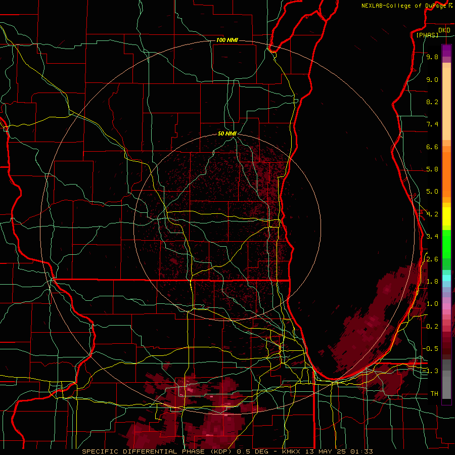
Task: Click the 1.8 scale value label
Action: [x=432, y=282]
